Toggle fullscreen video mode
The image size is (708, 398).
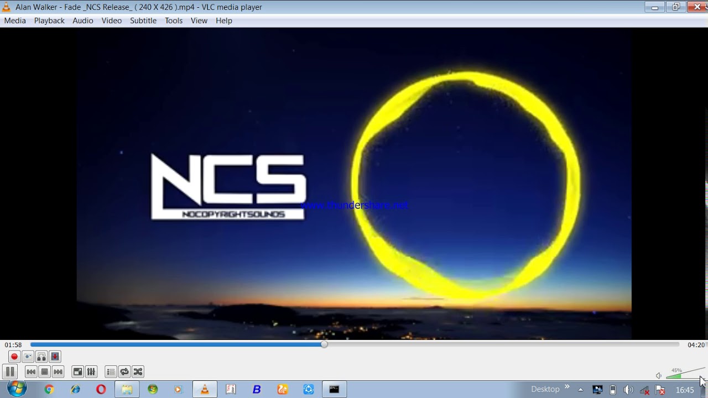[x=78, y=372]
